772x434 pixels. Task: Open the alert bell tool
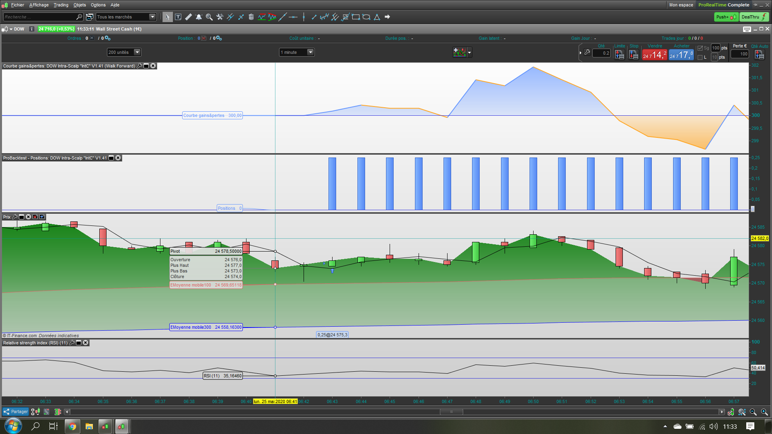(199, 17)
